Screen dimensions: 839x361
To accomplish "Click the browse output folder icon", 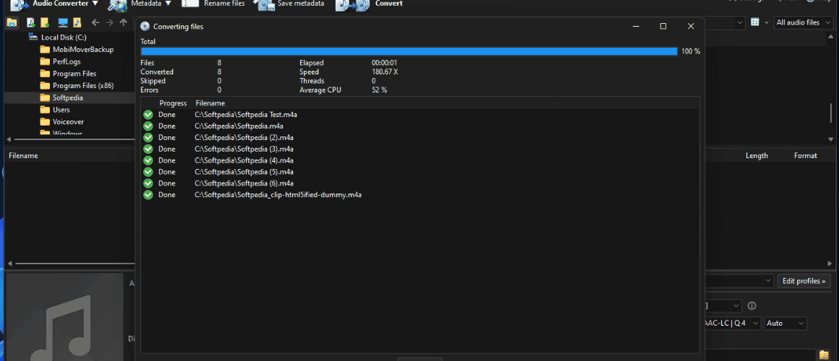I will (824, 355).
